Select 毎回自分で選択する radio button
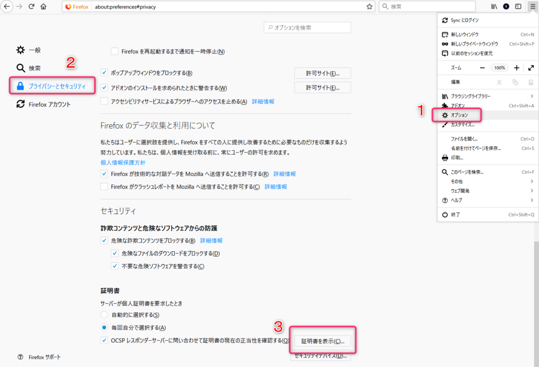539x367 pixels. (104, 328)
